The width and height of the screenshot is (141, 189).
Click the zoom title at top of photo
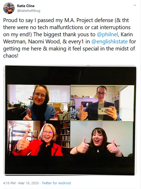(88, 65)
